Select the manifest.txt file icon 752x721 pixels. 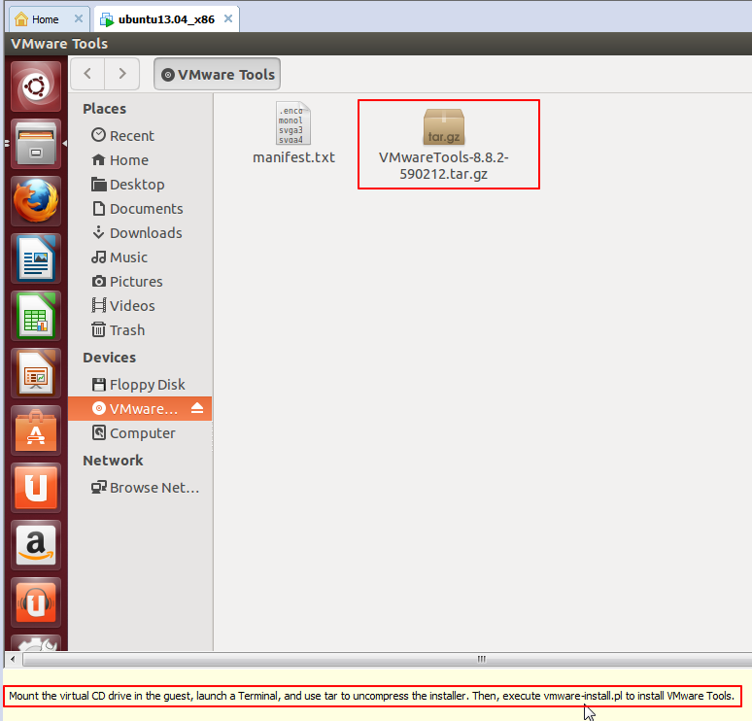click(293, 123)
